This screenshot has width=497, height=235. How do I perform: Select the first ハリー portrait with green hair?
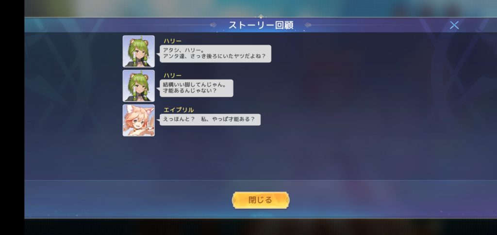click(x=139, y=51)
